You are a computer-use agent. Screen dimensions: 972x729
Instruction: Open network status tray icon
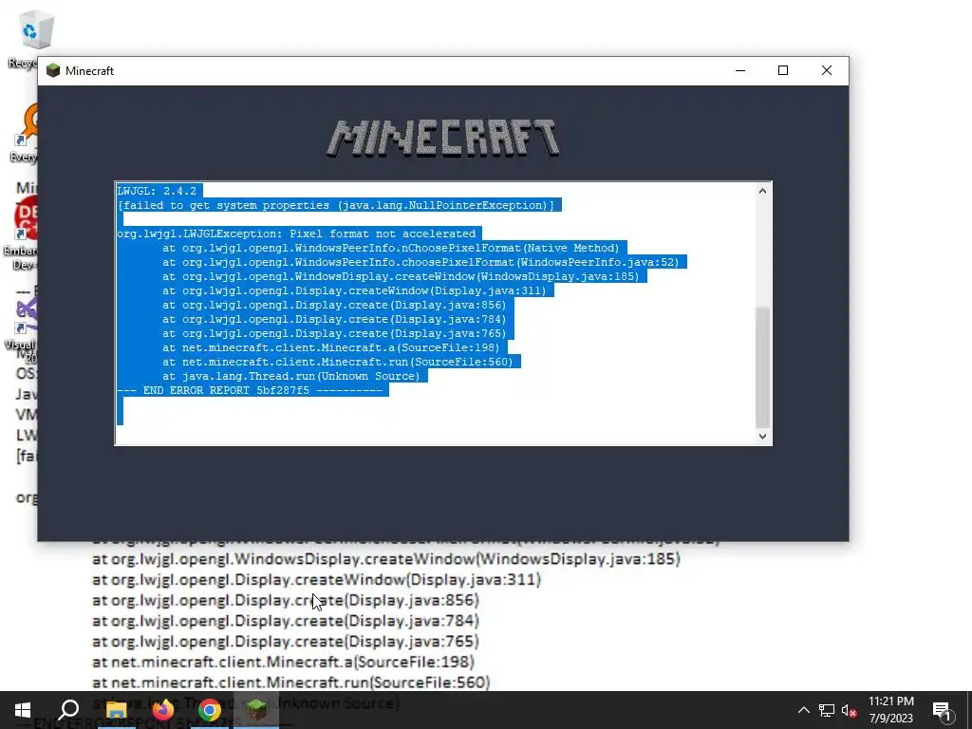827,710
